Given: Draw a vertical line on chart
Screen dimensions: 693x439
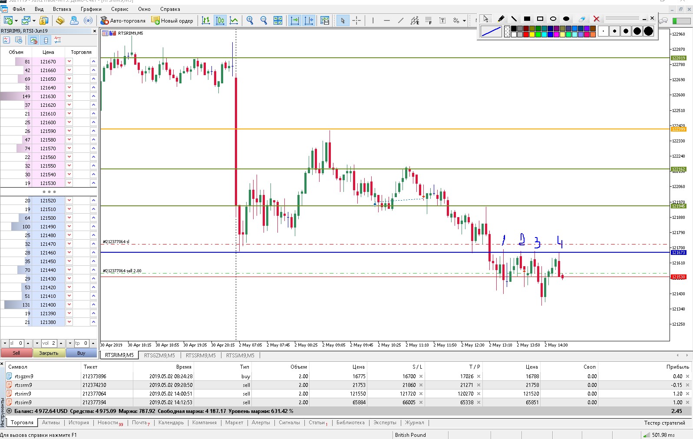Looking at the screenshot, I should tap(373, 20).
